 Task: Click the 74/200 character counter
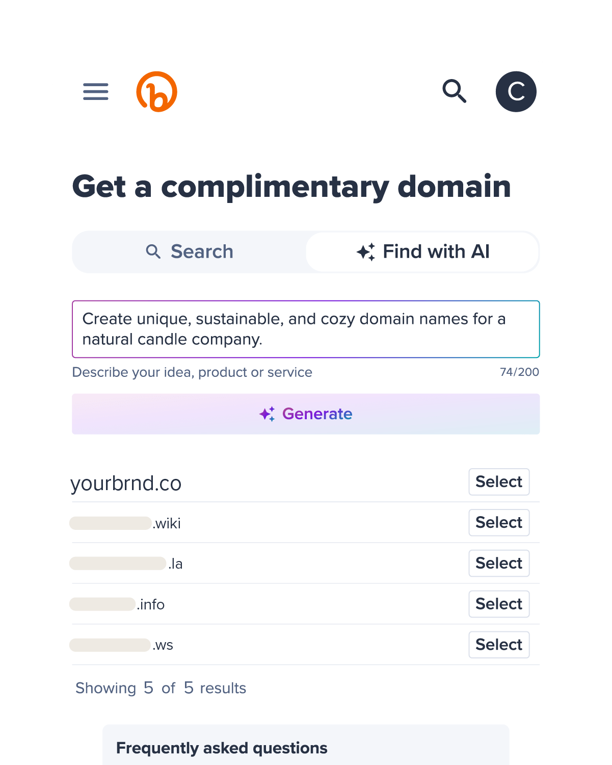(x=519, y=372)
